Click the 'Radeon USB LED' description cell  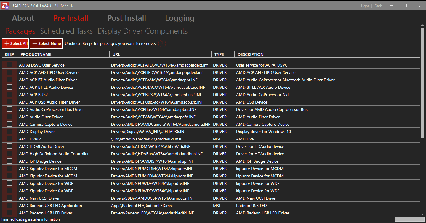coord(252,206)
